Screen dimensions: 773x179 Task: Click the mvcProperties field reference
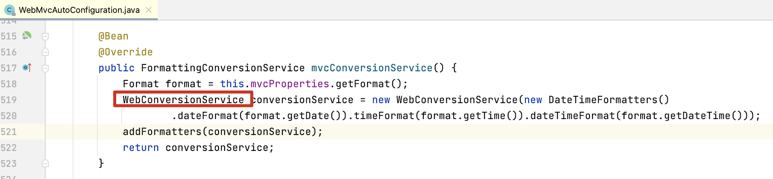290,84
